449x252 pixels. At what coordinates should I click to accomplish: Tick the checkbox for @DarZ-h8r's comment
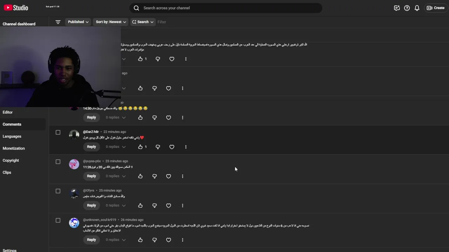[x=58, y=133]
